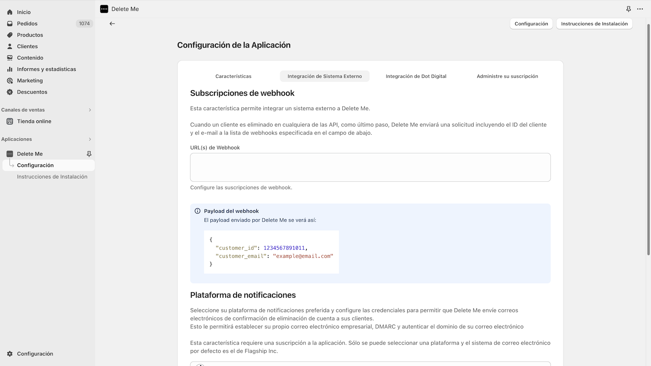Select Configuración sub-item under Delete Me
The width and height of the screenshot is (651, 366).
pos(48,165)
